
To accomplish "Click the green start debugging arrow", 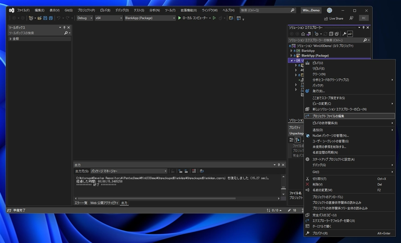I will tap(180, 18).
